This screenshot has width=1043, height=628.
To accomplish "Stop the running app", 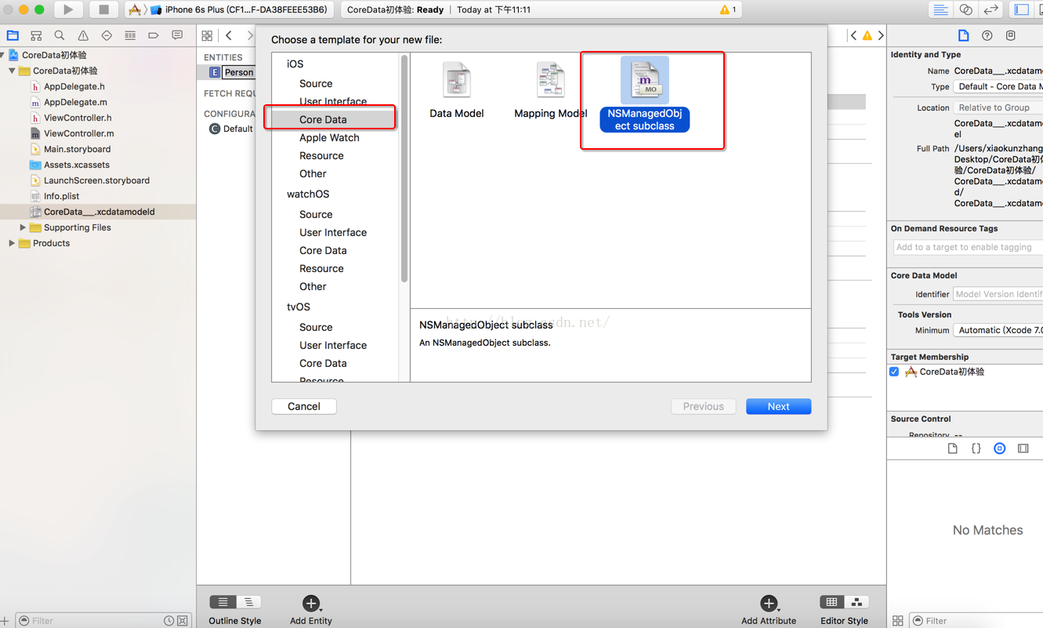I will [x=103, y=10].
